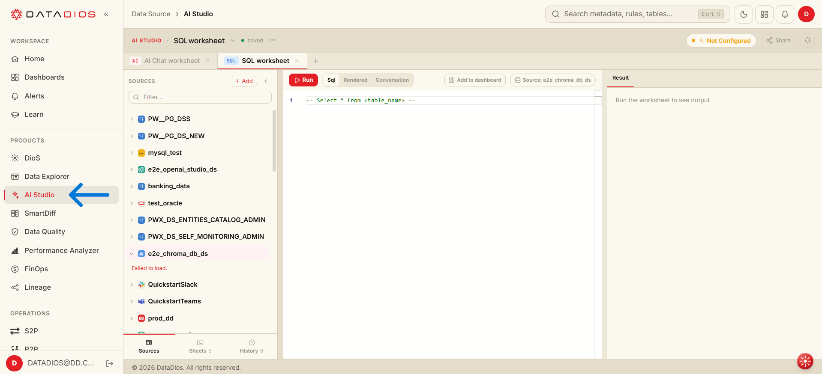The image size is (822, 374).
Task: Switch to the Rendered view
Action: tap(355, 80)
